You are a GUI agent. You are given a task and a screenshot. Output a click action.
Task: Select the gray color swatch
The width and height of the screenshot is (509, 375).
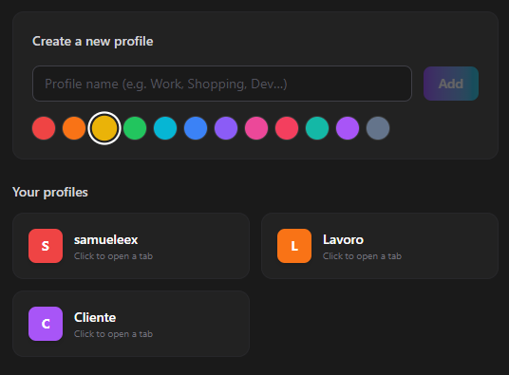click(x=378, y=128)
